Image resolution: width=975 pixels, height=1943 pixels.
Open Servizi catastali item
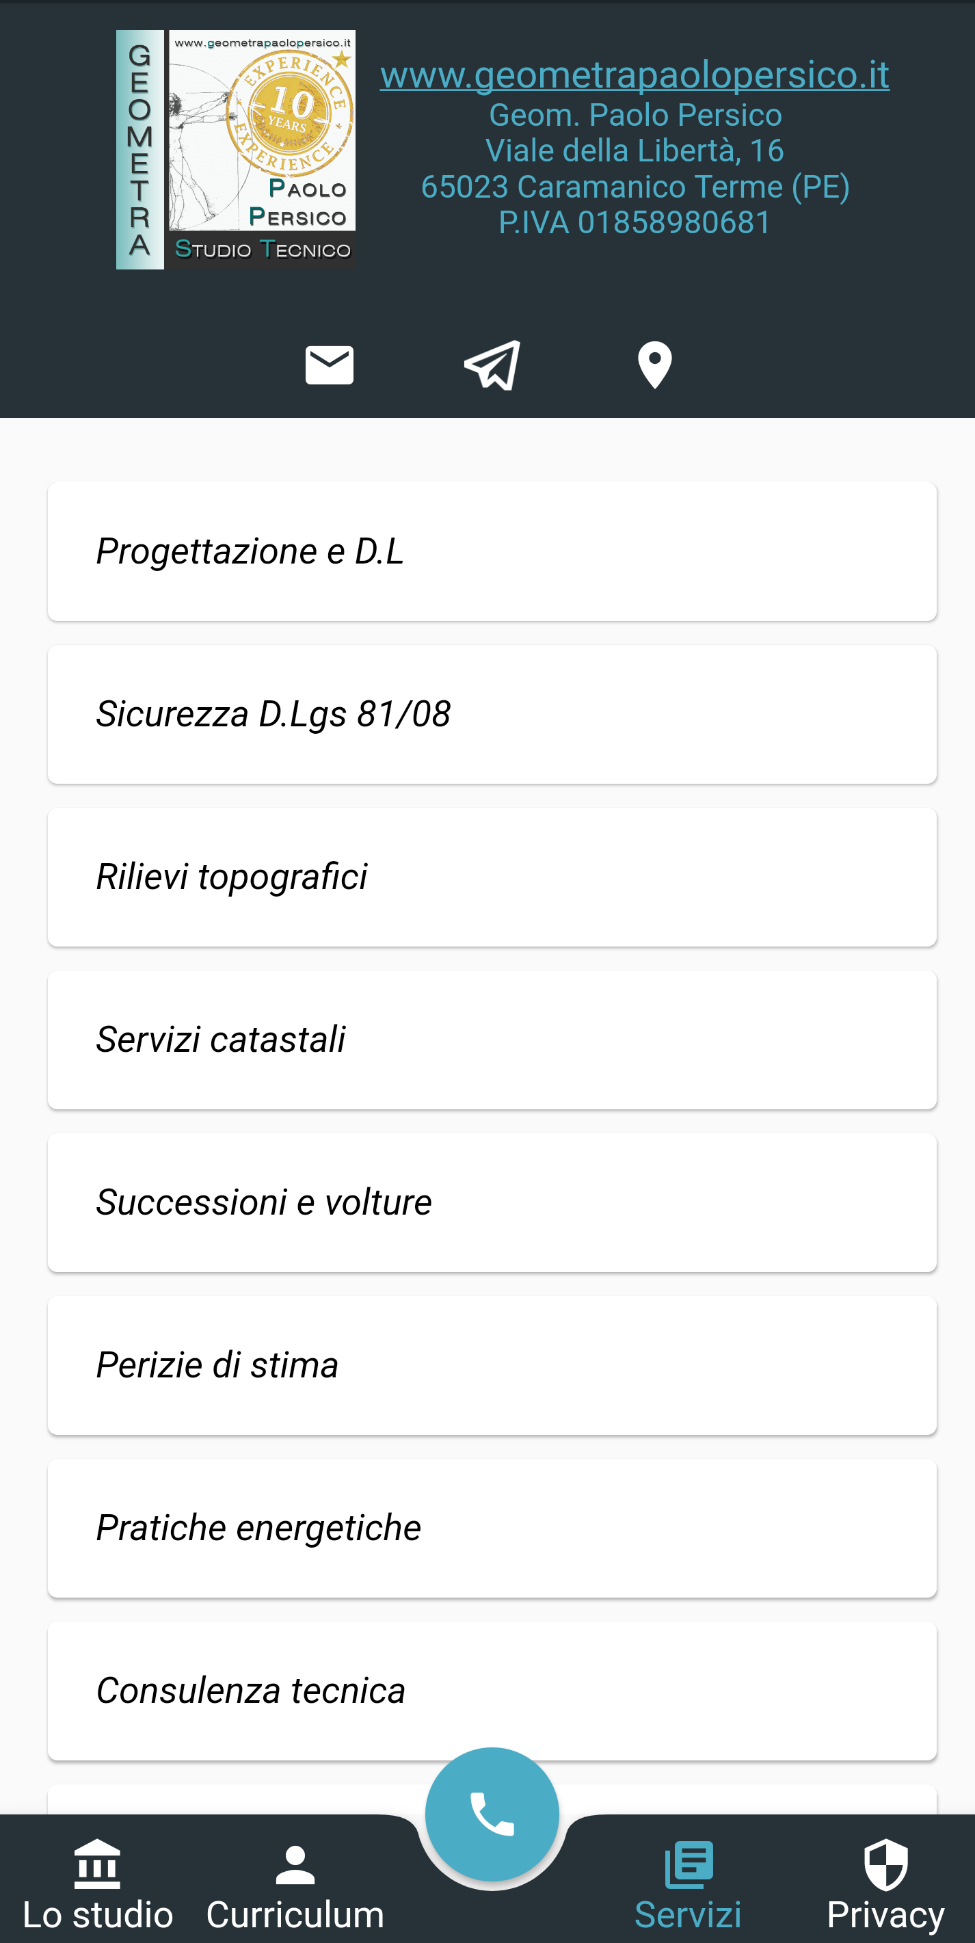coord(492,1040)
